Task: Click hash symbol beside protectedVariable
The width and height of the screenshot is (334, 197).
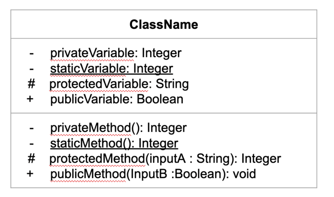Action: [31, 84]
